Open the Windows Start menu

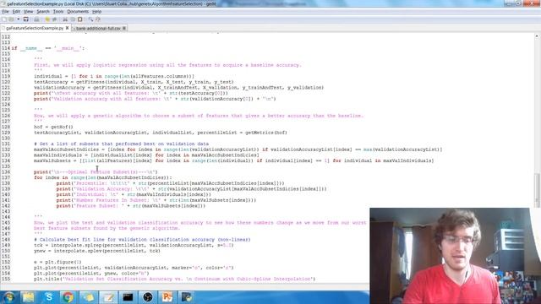pos(9,297)
